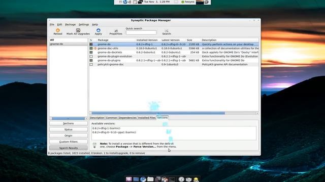Select the gnome-do-plugins package name
Viewport: 325px width, 182px height.
109,61
